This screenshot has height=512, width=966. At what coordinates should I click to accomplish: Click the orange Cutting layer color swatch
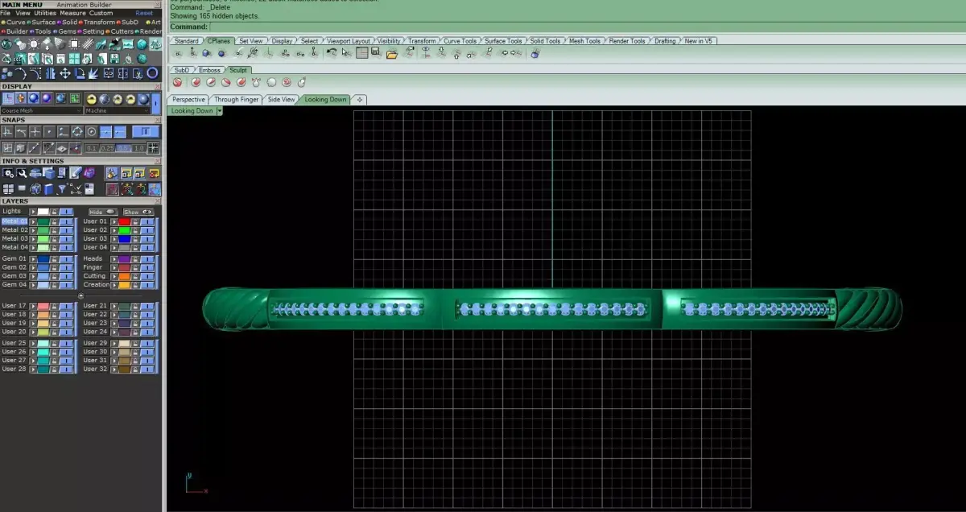coord(125,276)
